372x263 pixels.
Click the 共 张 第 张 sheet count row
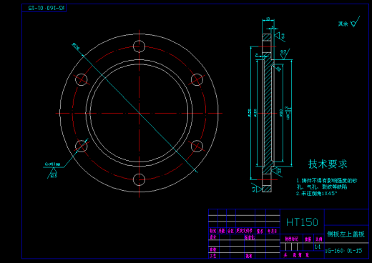point(296,255)
